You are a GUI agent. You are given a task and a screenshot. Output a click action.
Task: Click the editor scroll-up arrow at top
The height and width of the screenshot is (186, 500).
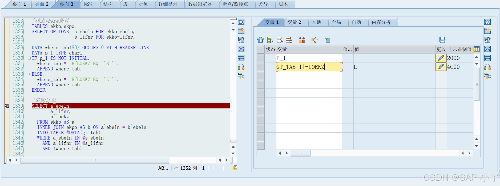(233, 23)
